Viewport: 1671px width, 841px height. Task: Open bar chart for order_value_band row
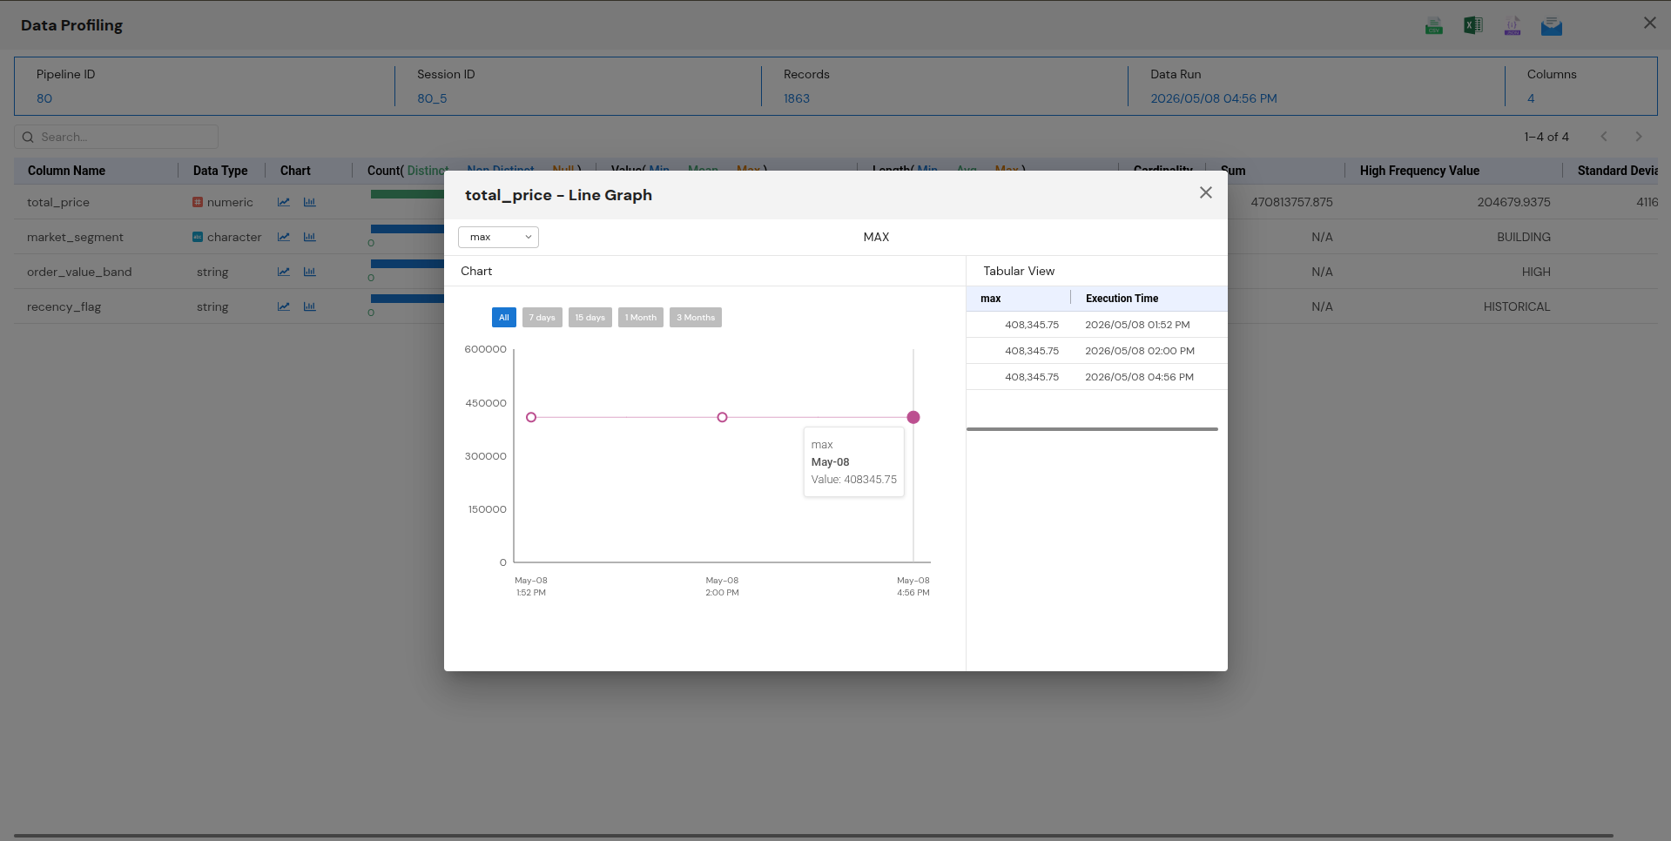309,272
